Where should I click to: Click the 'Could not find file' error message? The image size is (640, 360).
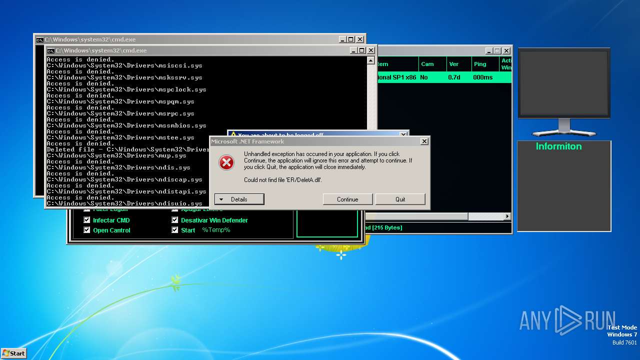coord(282,180)
